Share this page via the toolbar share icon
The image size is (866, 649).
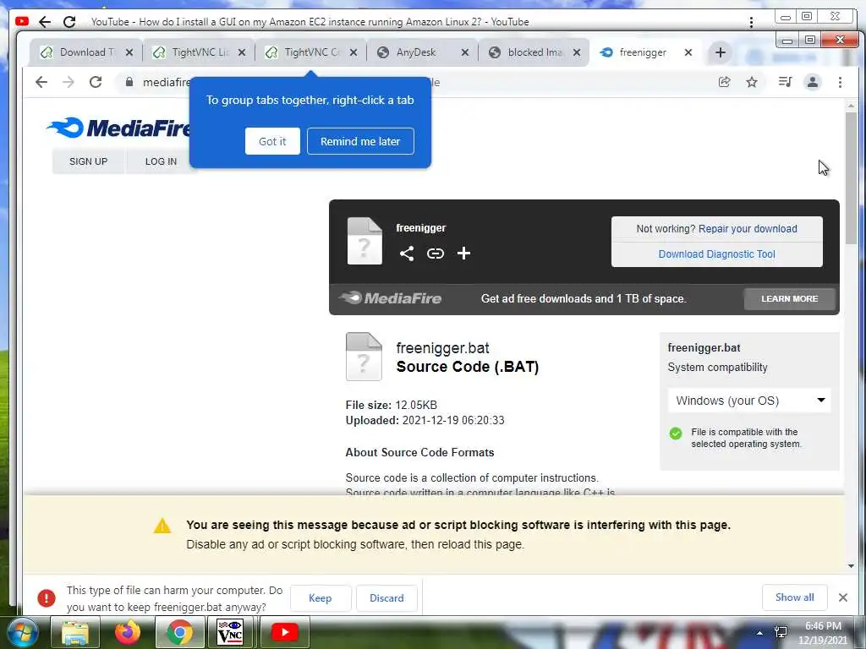724,82
